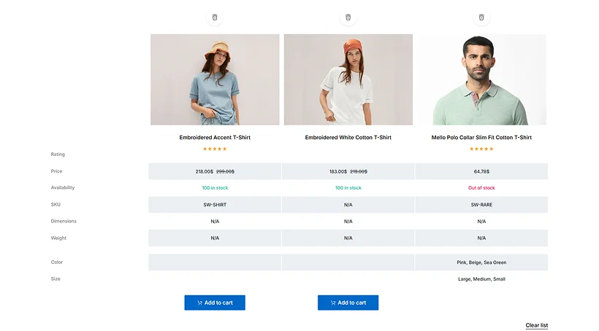The image size is (599, 331).
Task: Open the Embroidered Accent T-Shirt title link
Action: pos(215,137)
